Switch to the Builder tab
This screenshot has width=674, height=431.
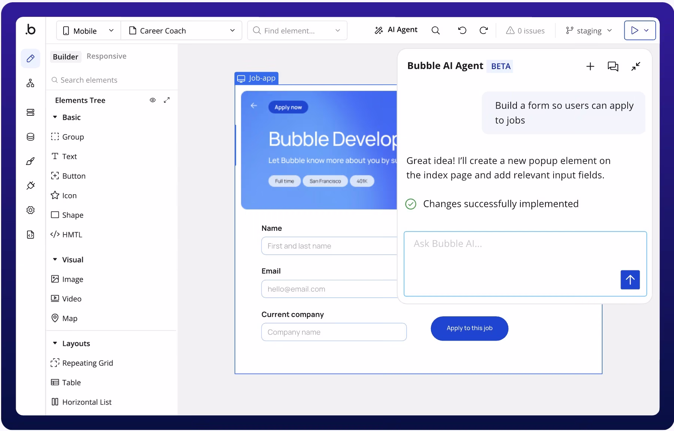click(x=65, y=57)
